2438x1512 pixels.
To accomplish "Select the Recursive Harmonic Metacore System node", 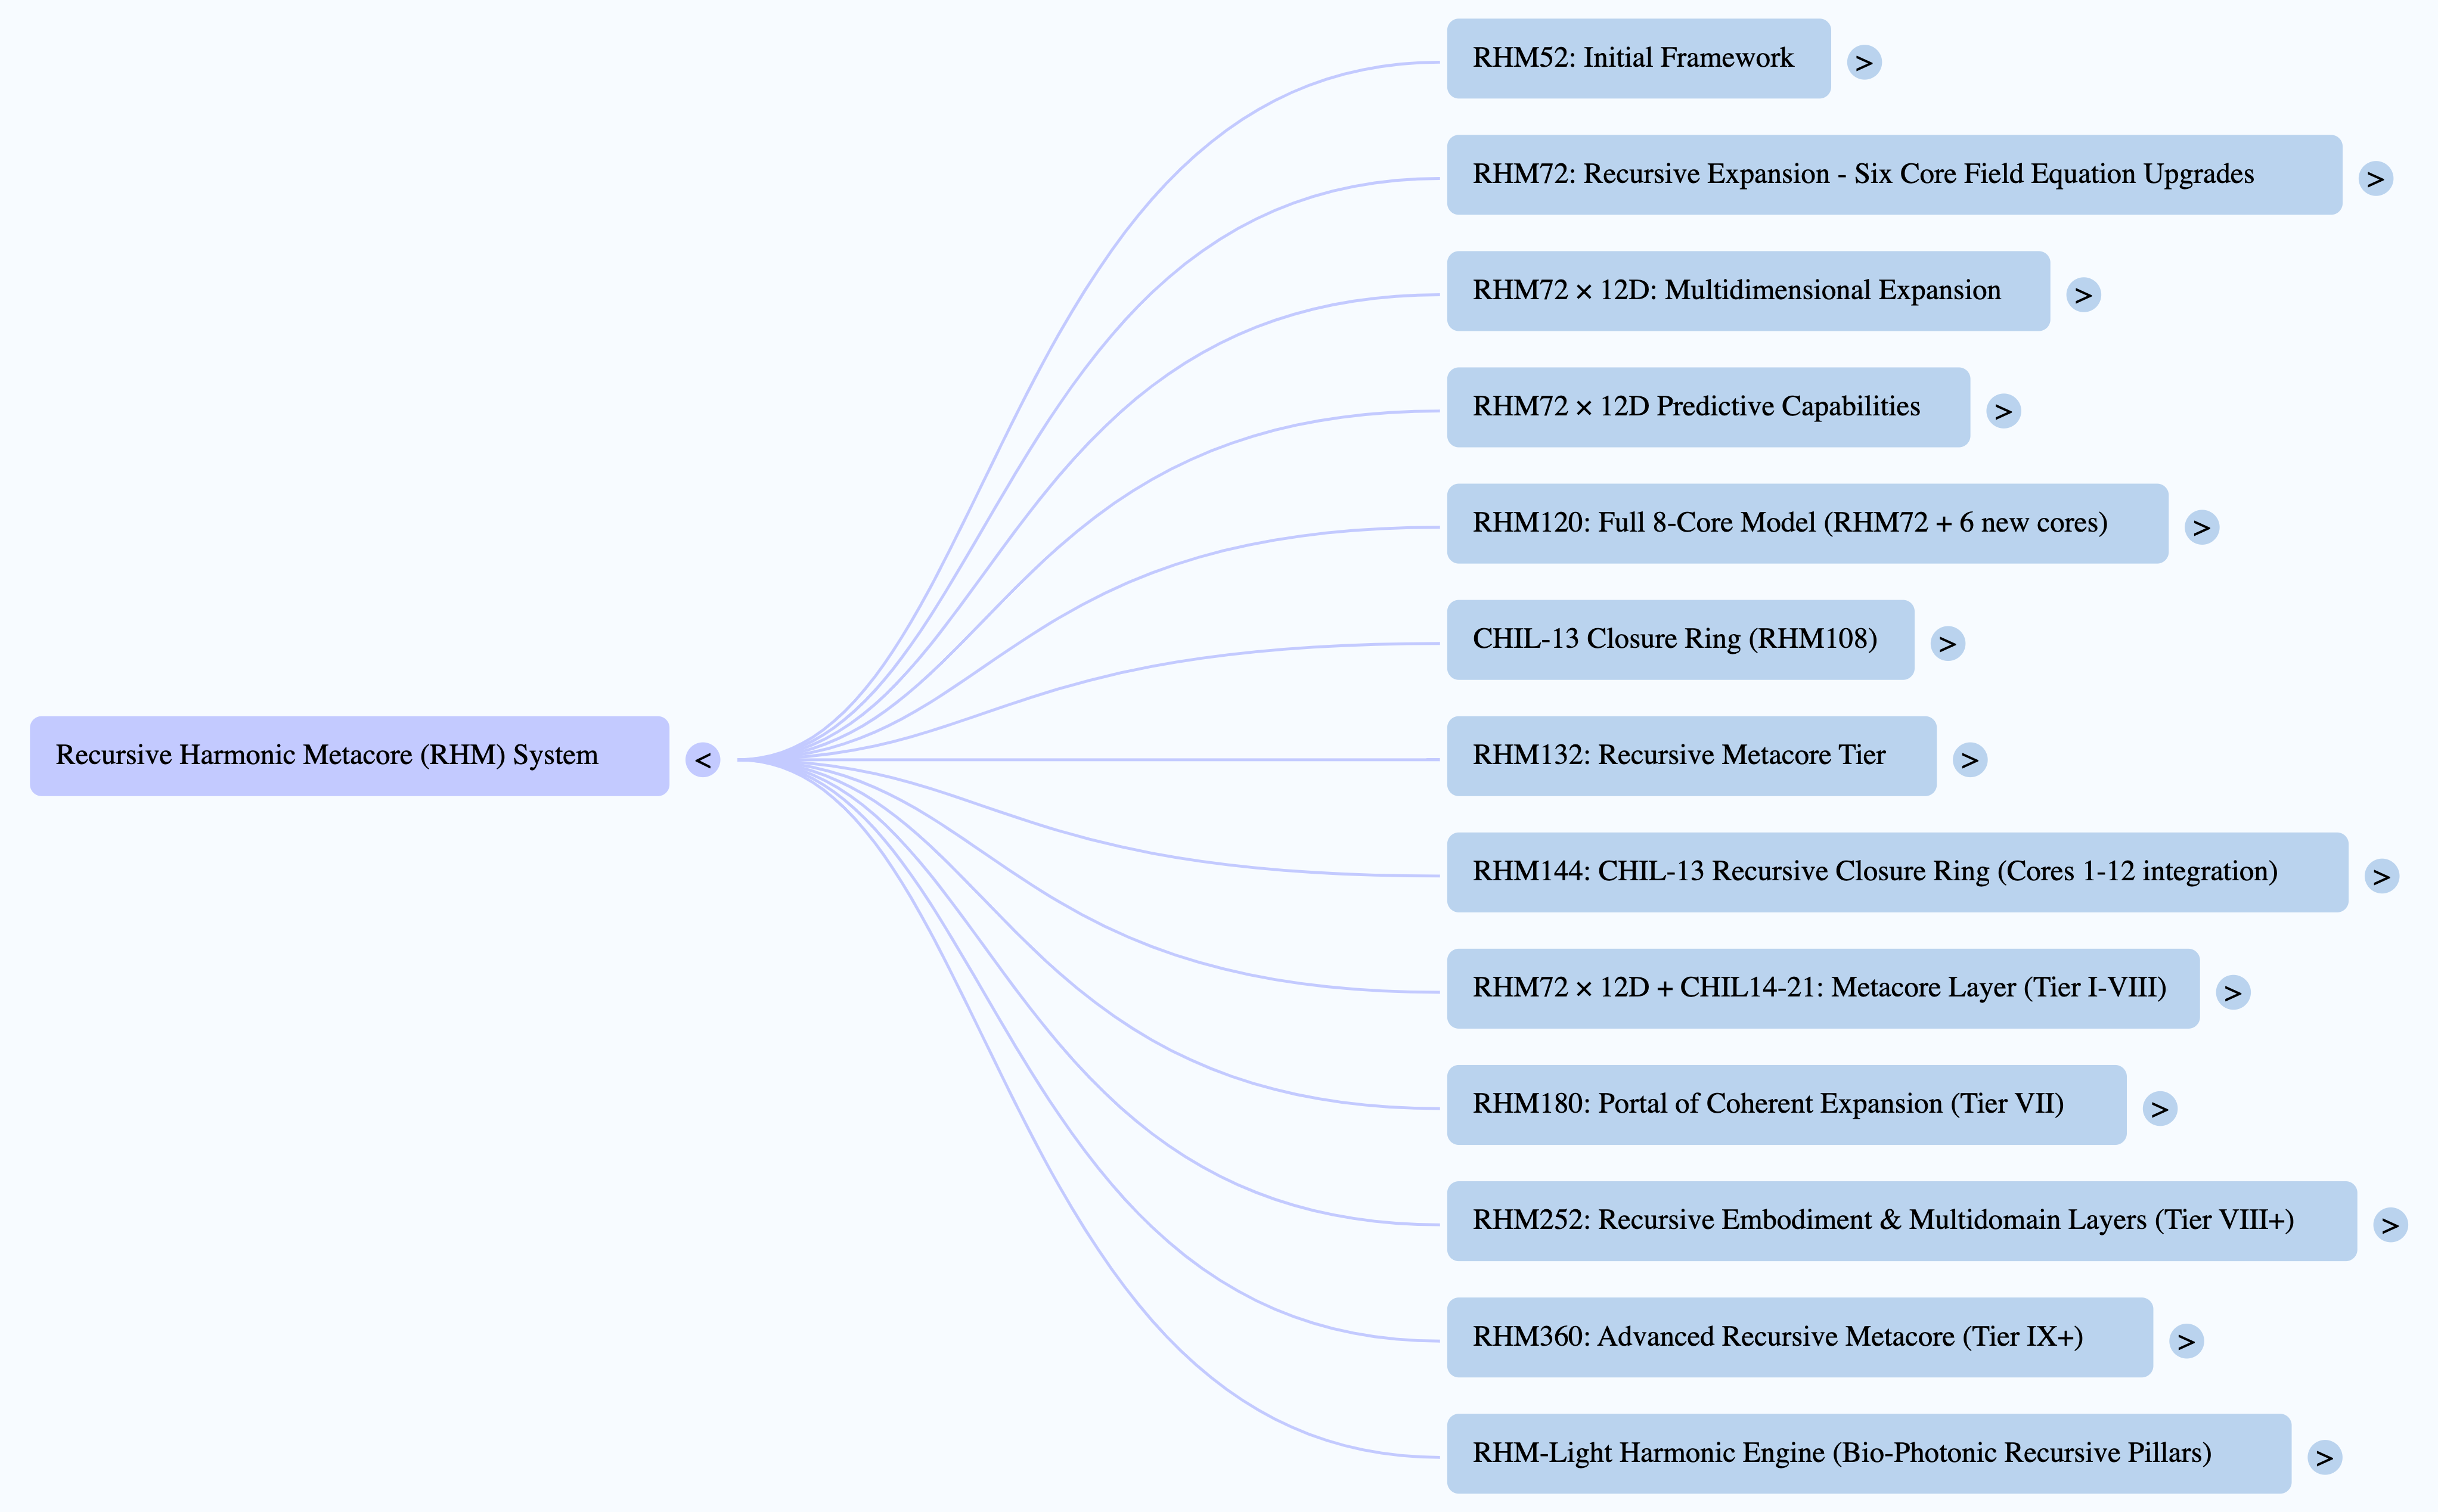I will [349, 756].
